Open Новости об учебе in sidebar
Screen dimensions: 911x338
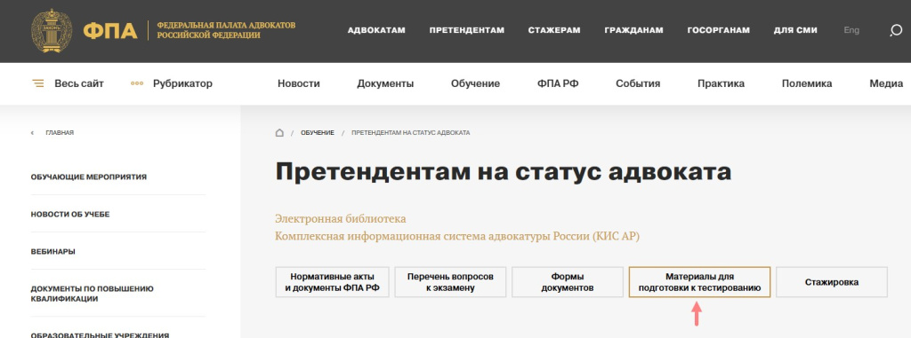[70, 214]
